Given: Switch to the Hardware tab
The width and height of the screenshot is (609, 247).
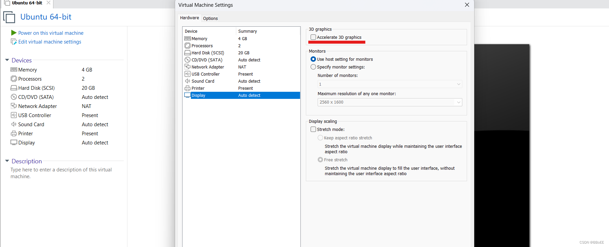Looking at the screenshot, I should tap(190, 18).
